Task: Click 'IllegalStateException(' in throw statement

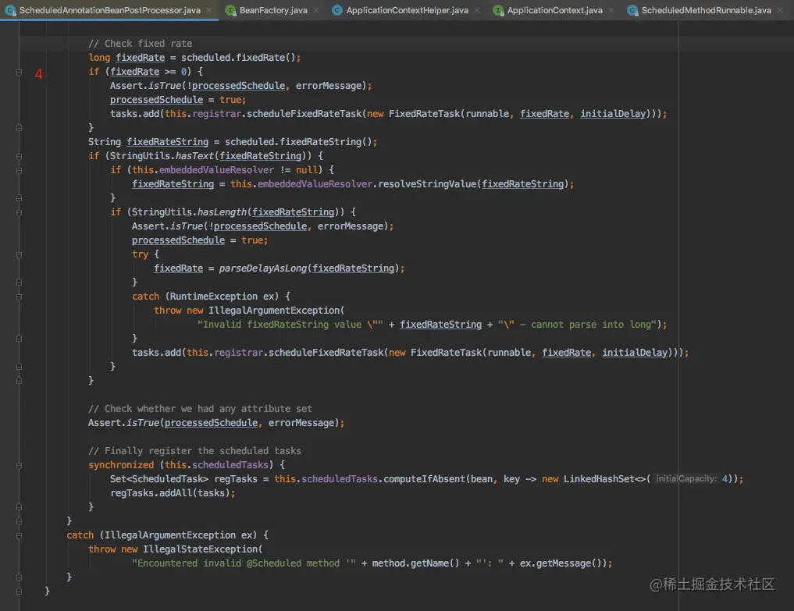Action: (202, 549)
